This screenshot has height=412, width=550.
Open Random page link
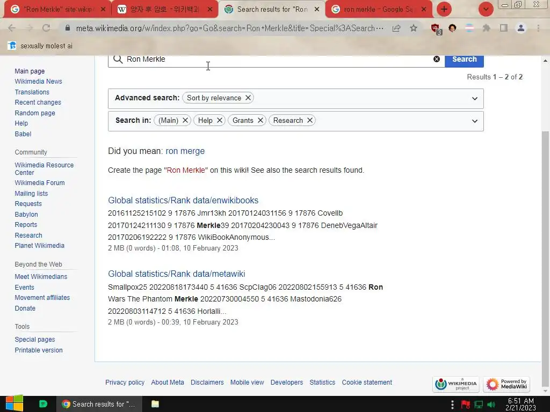tap(35, 113)
